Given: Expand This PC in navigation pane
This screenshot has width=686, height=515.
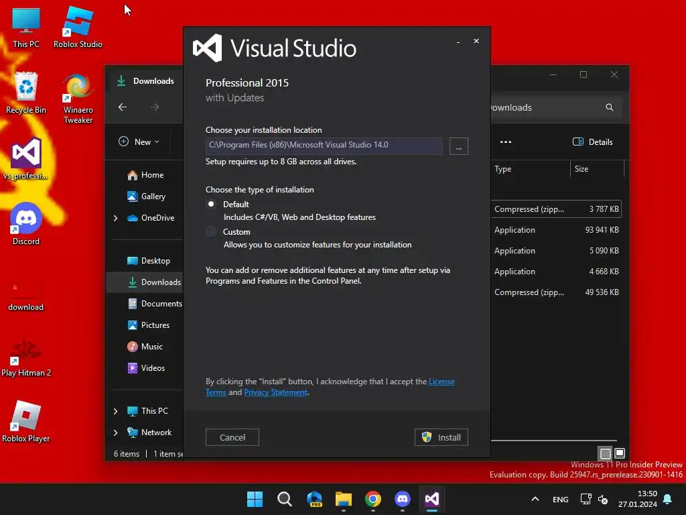Looking at the screenshot, I should pos(115,411).
